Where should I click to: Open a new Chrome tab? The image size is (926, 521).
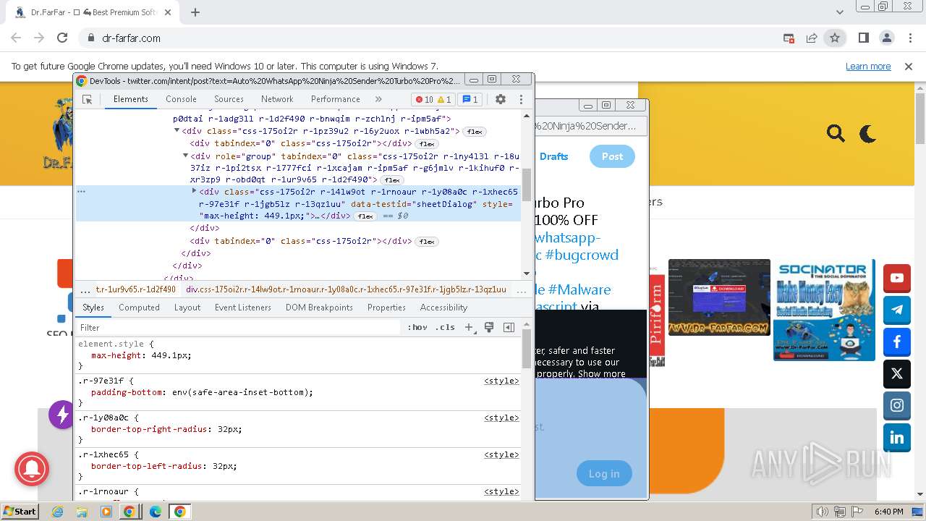click(195, 12)
